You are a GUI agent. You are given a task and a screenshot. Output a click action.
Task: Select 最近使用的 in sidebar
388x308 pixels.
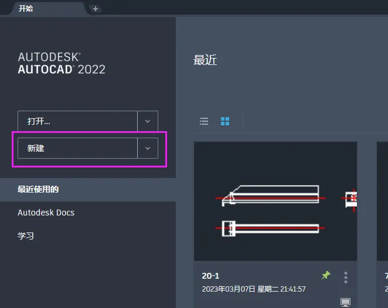click(x=88, y=189)
